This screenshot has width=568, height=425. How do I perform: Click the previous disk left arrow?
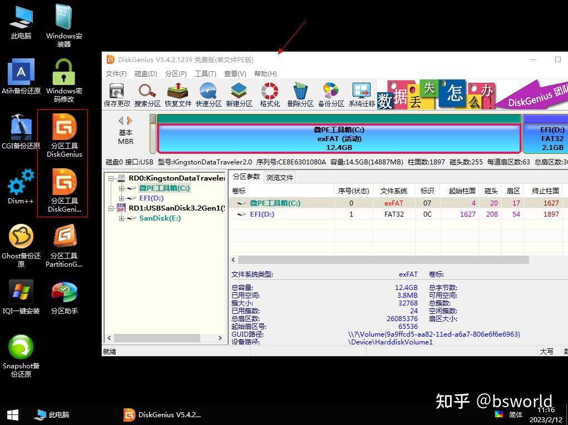tap(121, 121)
